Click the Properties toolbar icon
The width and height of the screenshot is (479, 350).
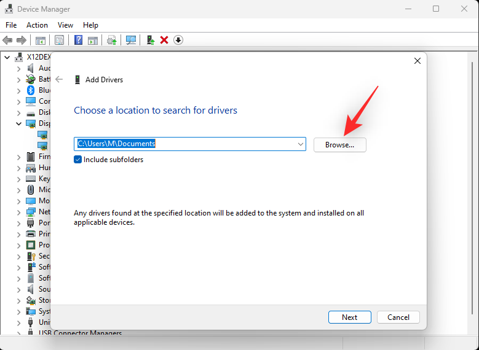coord(59,40)
